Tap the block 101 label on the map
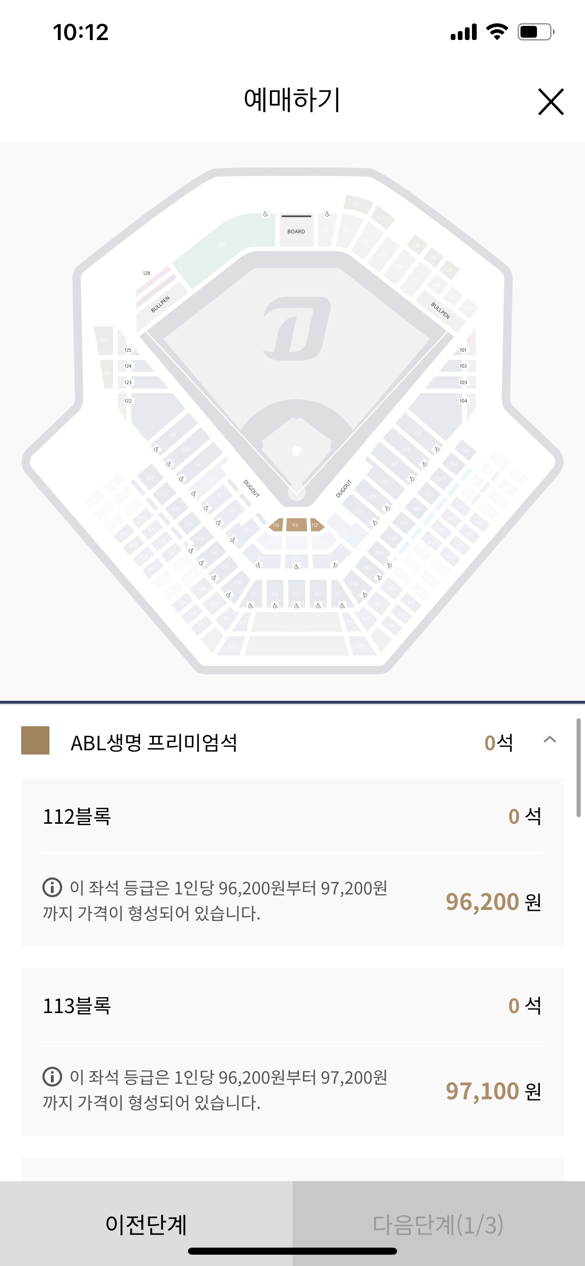 point(463,350)
